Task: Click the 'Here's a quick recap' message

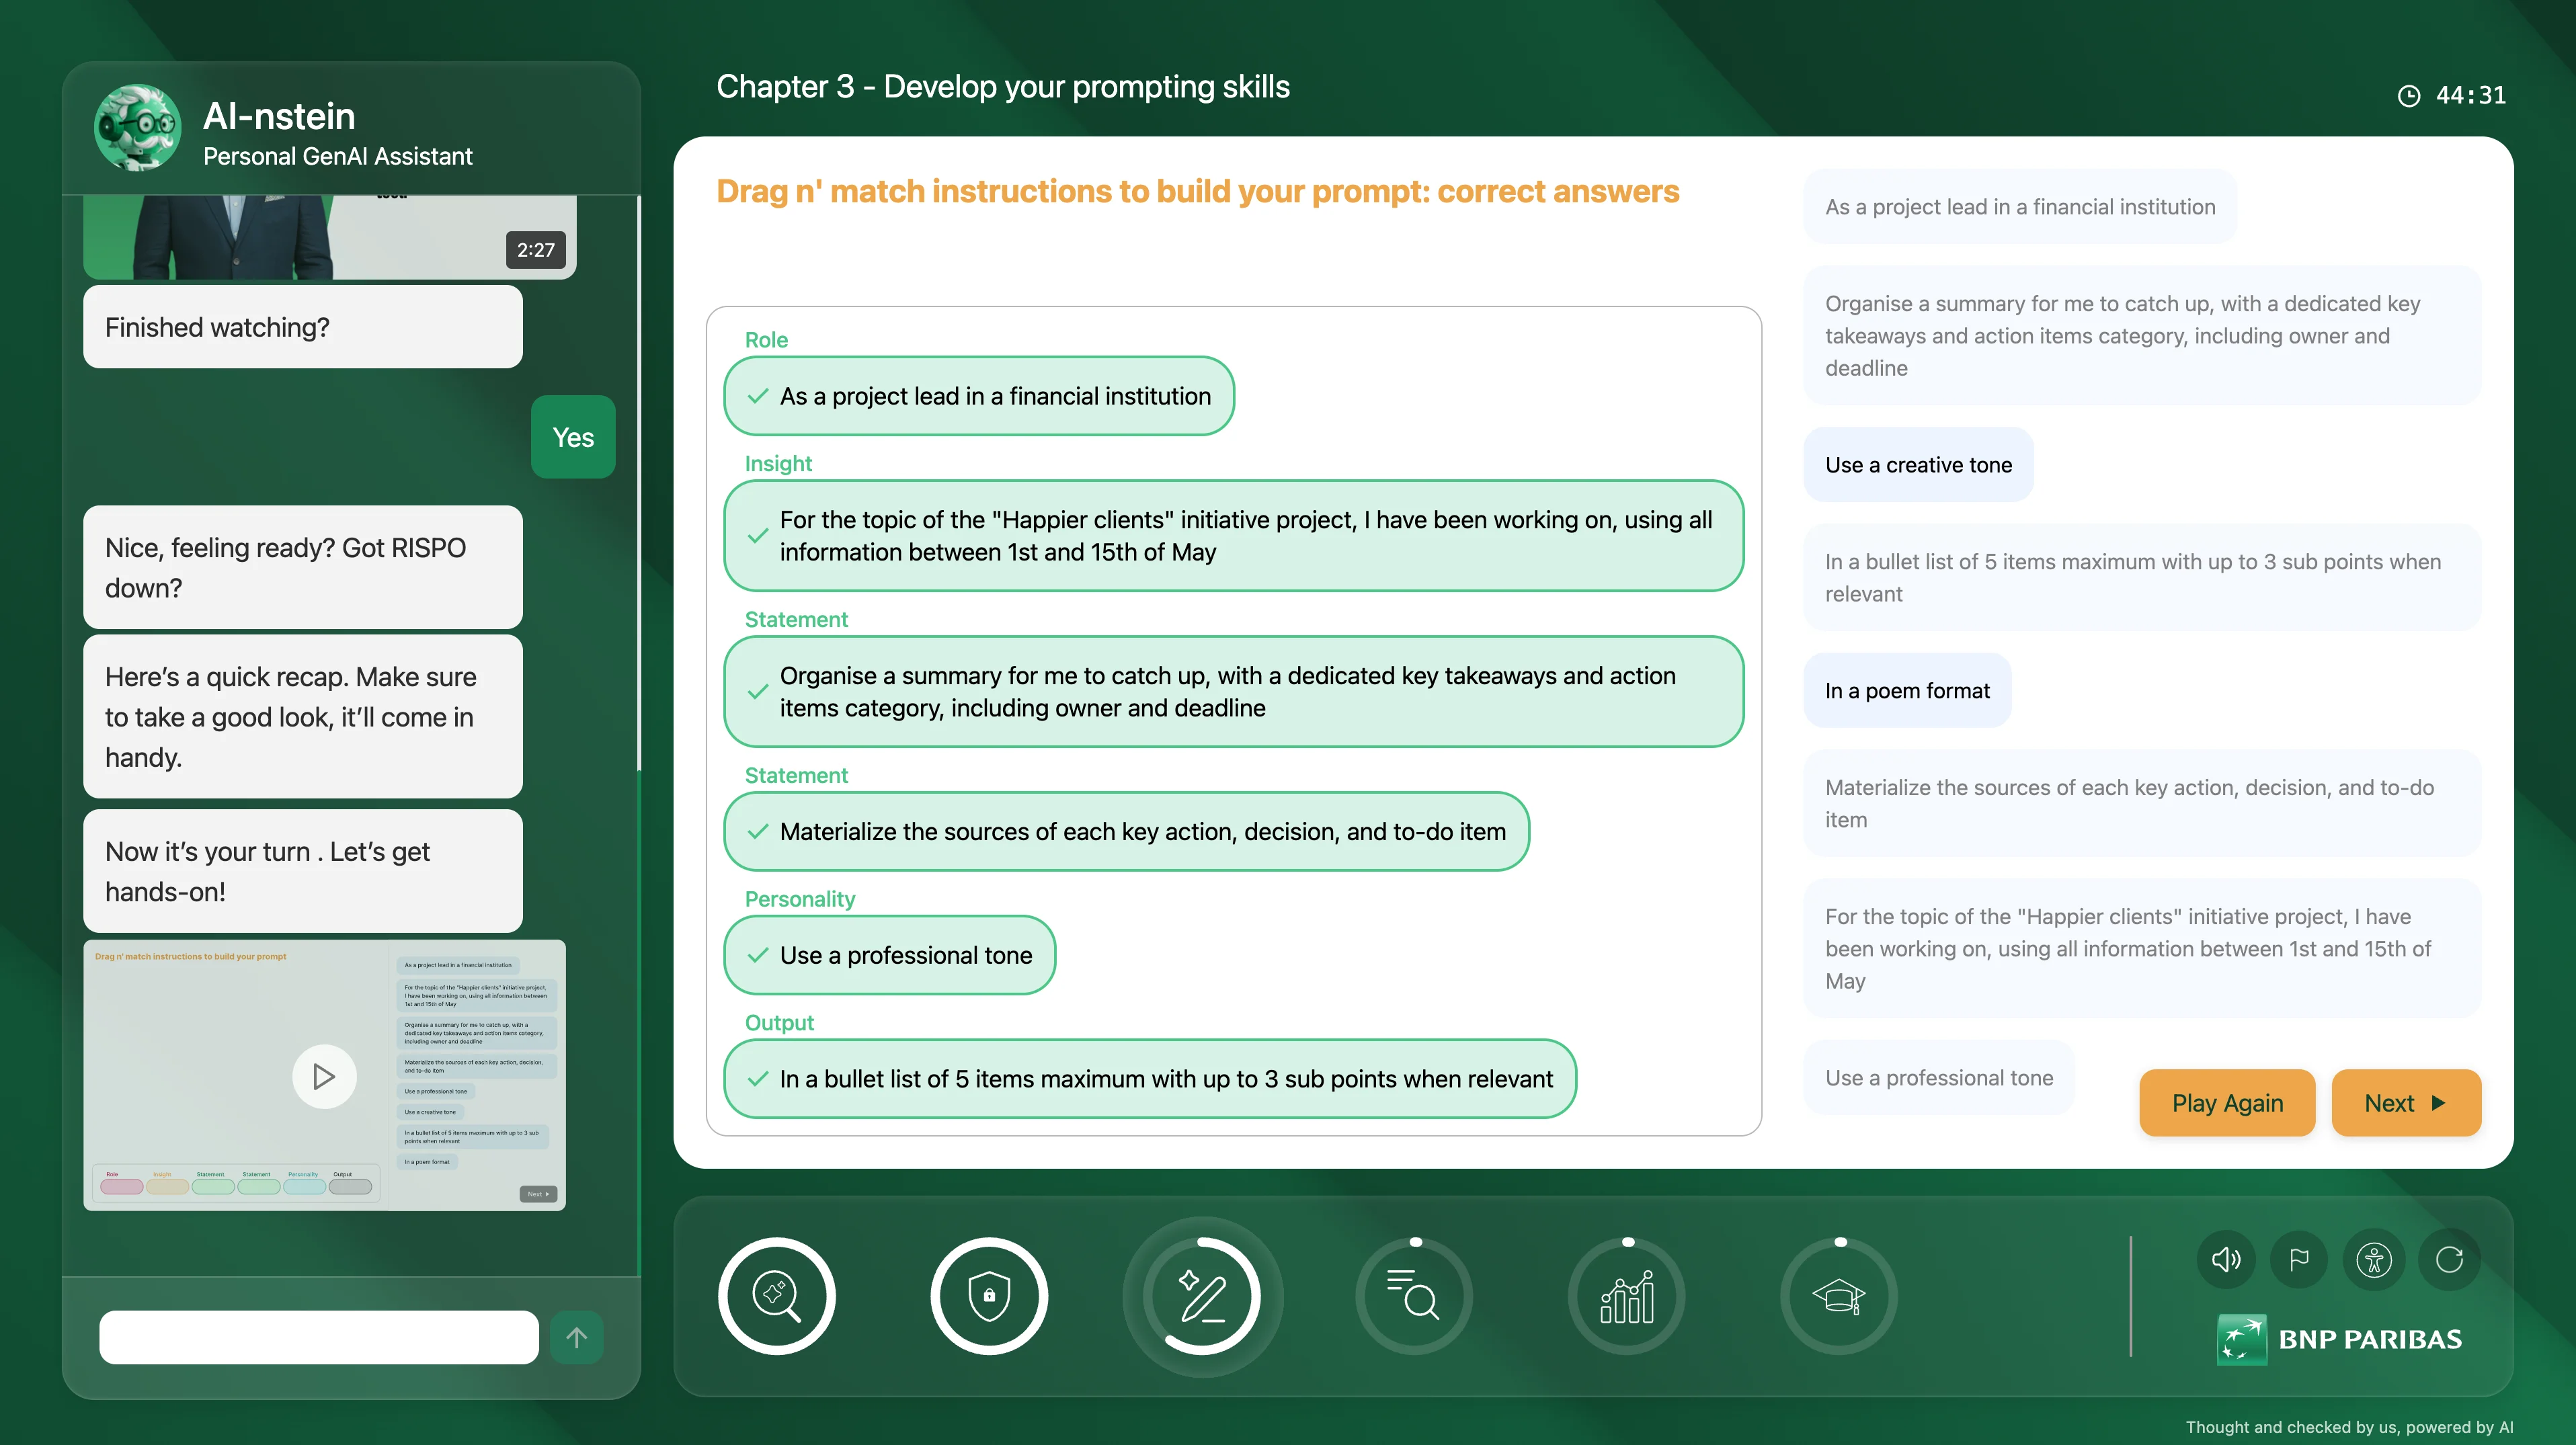Action: [x=303, y=717]
